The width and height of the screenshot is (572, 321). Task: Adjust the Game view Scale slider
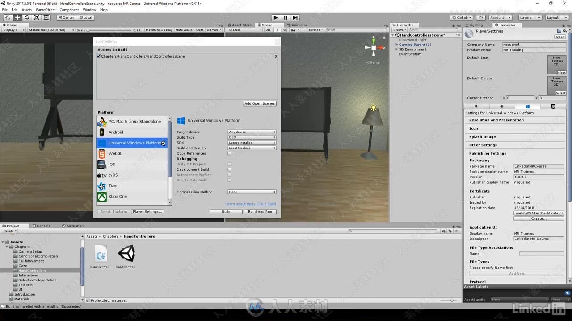tap(110, 30)
